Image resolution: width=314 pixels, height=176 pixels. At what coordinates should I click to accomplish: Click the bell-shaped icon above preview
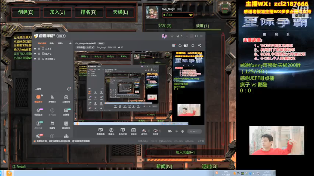click(193, 45)
